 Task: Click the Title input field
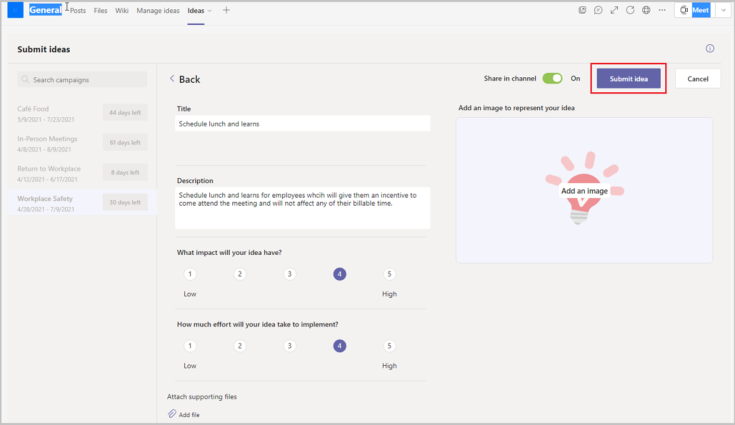pyautogui.click(x=302, y=123)
